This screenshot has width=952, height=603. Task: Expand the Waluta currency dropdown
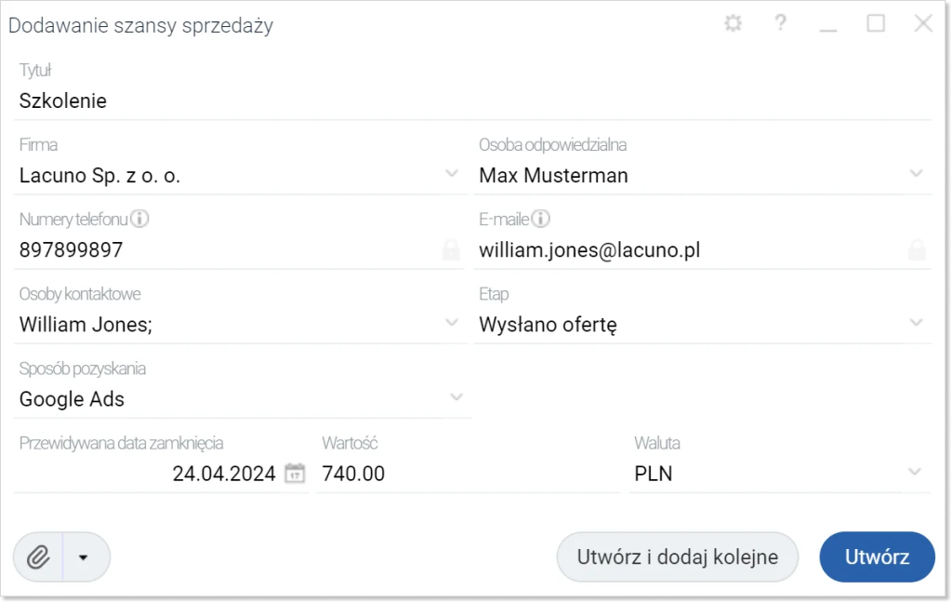[915, 472]
